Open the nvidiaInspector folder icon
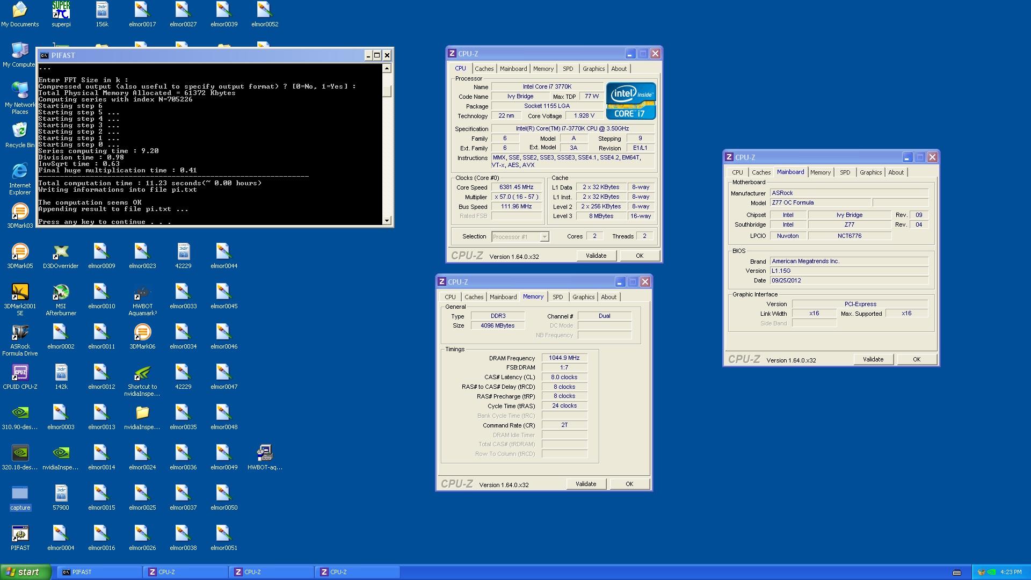The width and height of the screenshot is (1031, 580). [142, 417]
